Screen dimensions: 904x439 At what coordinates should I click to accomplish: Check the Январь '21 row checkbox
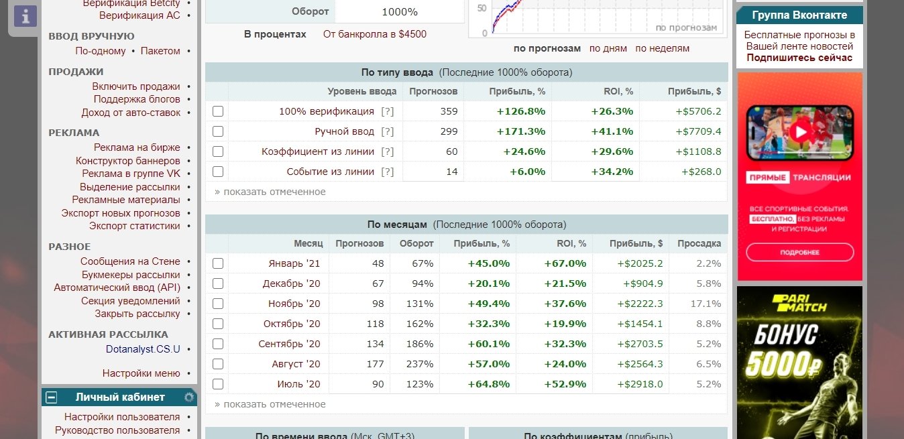(217, 263)
